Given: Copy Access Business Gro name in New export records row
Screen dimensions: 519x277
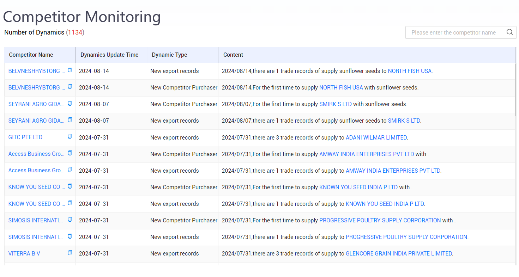Looking at the screenshot, I should 70,170.
